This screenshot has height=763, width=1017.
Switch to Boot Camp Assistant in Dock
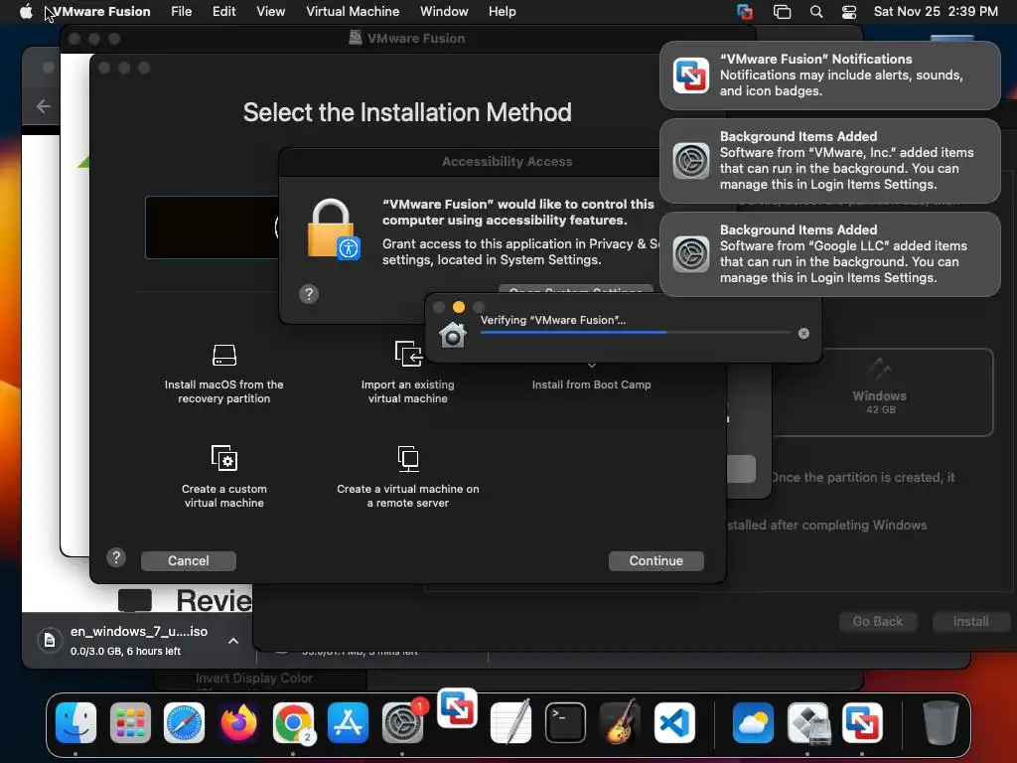[807, 722]
